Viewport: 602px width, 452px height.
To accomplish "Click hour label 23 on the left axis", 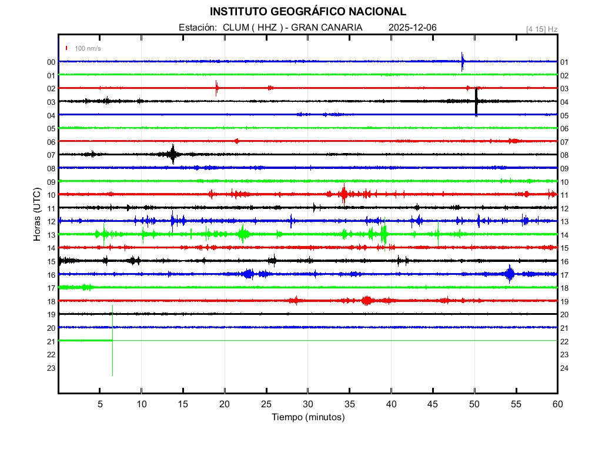I will (51, 368).
